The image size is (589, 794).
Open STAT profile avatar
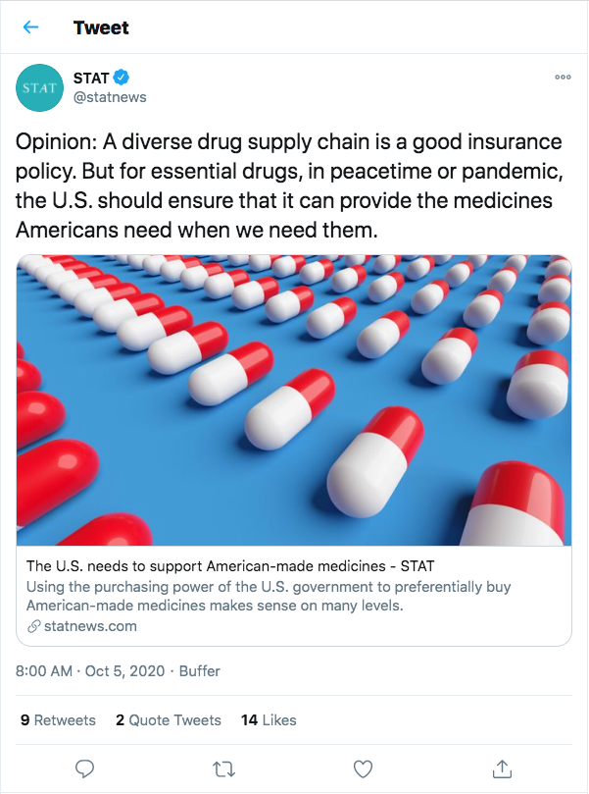(40, 87)
